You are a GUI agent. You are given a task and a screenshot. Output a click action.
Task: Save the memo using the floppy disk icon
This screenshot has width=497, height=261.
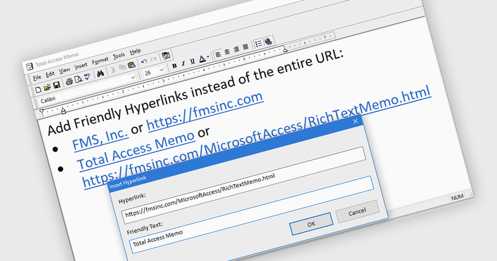tap(57, 85)
